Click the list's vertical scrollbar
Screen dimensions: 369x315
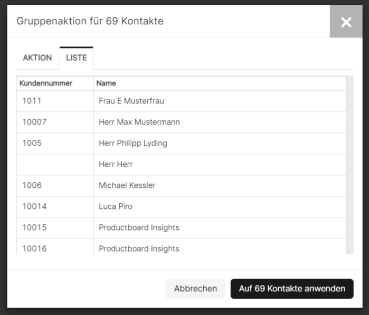tap(350, 165)
